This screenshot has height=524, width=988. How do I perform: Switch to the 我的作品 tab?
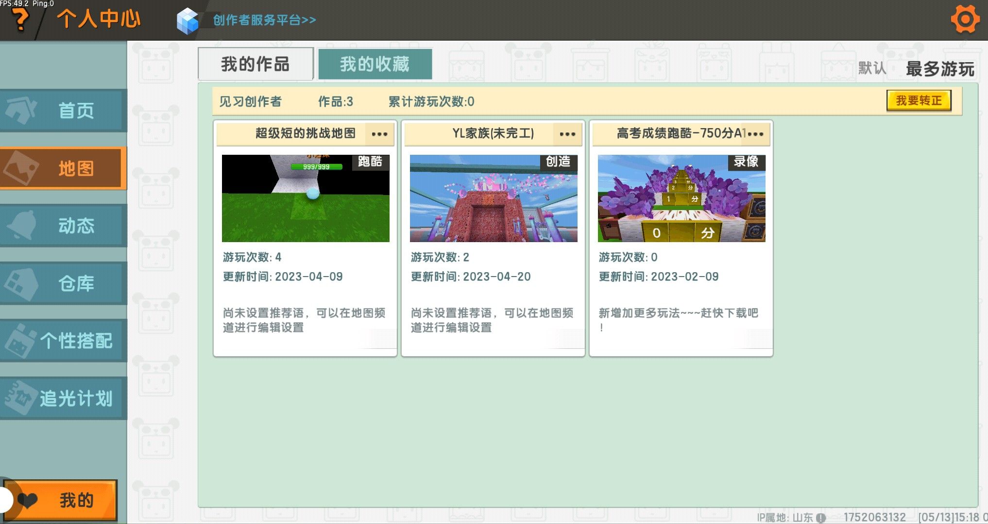(256, 64)
